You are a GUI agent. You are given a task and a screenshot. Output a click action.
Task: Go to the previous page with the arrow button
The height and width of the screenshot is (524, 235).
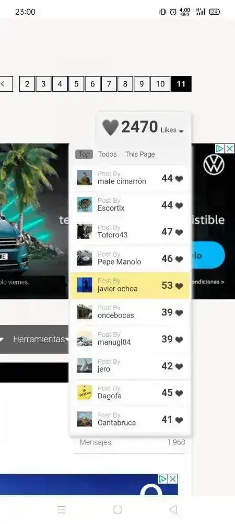click(x=5, y=84)
